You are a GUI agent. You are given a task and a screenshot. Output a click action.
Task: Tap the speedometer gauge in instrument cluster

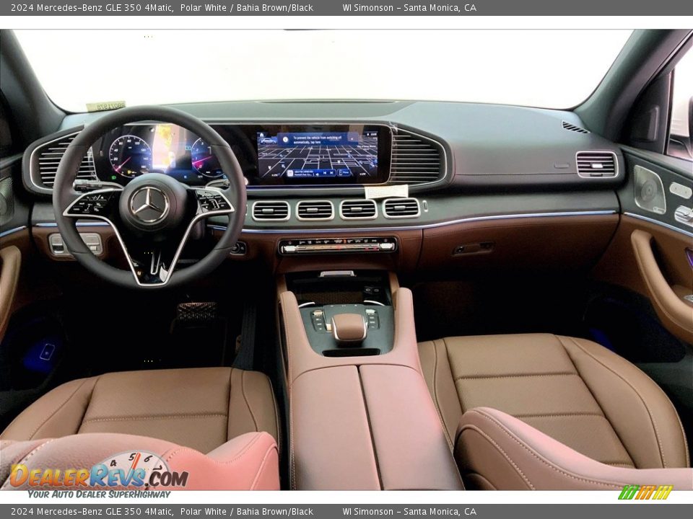tap(130, 155)
